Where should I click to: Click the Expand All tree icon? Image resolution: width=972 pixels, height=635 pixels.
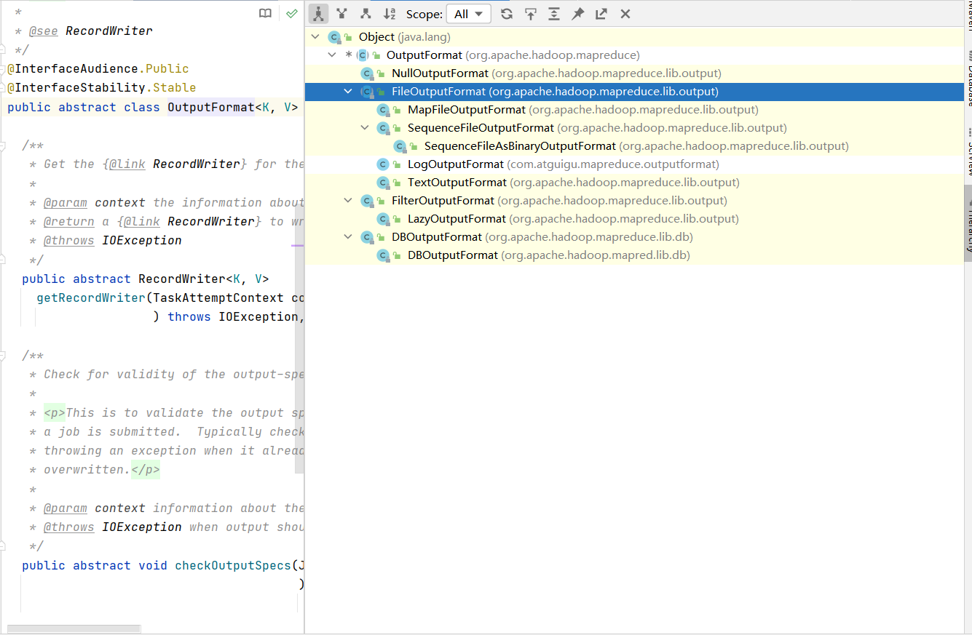[x=554, y=14]
